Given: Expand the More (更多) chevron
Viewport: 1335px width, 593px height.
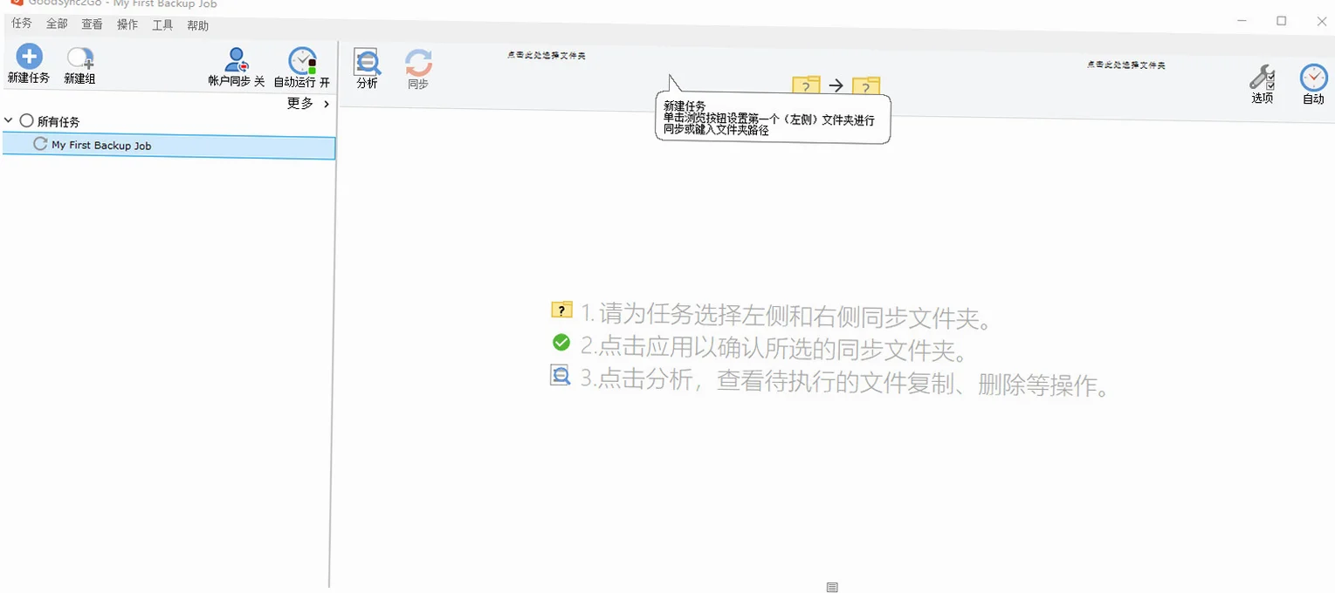Looking at the screenshot, I should tap(327, 104).
